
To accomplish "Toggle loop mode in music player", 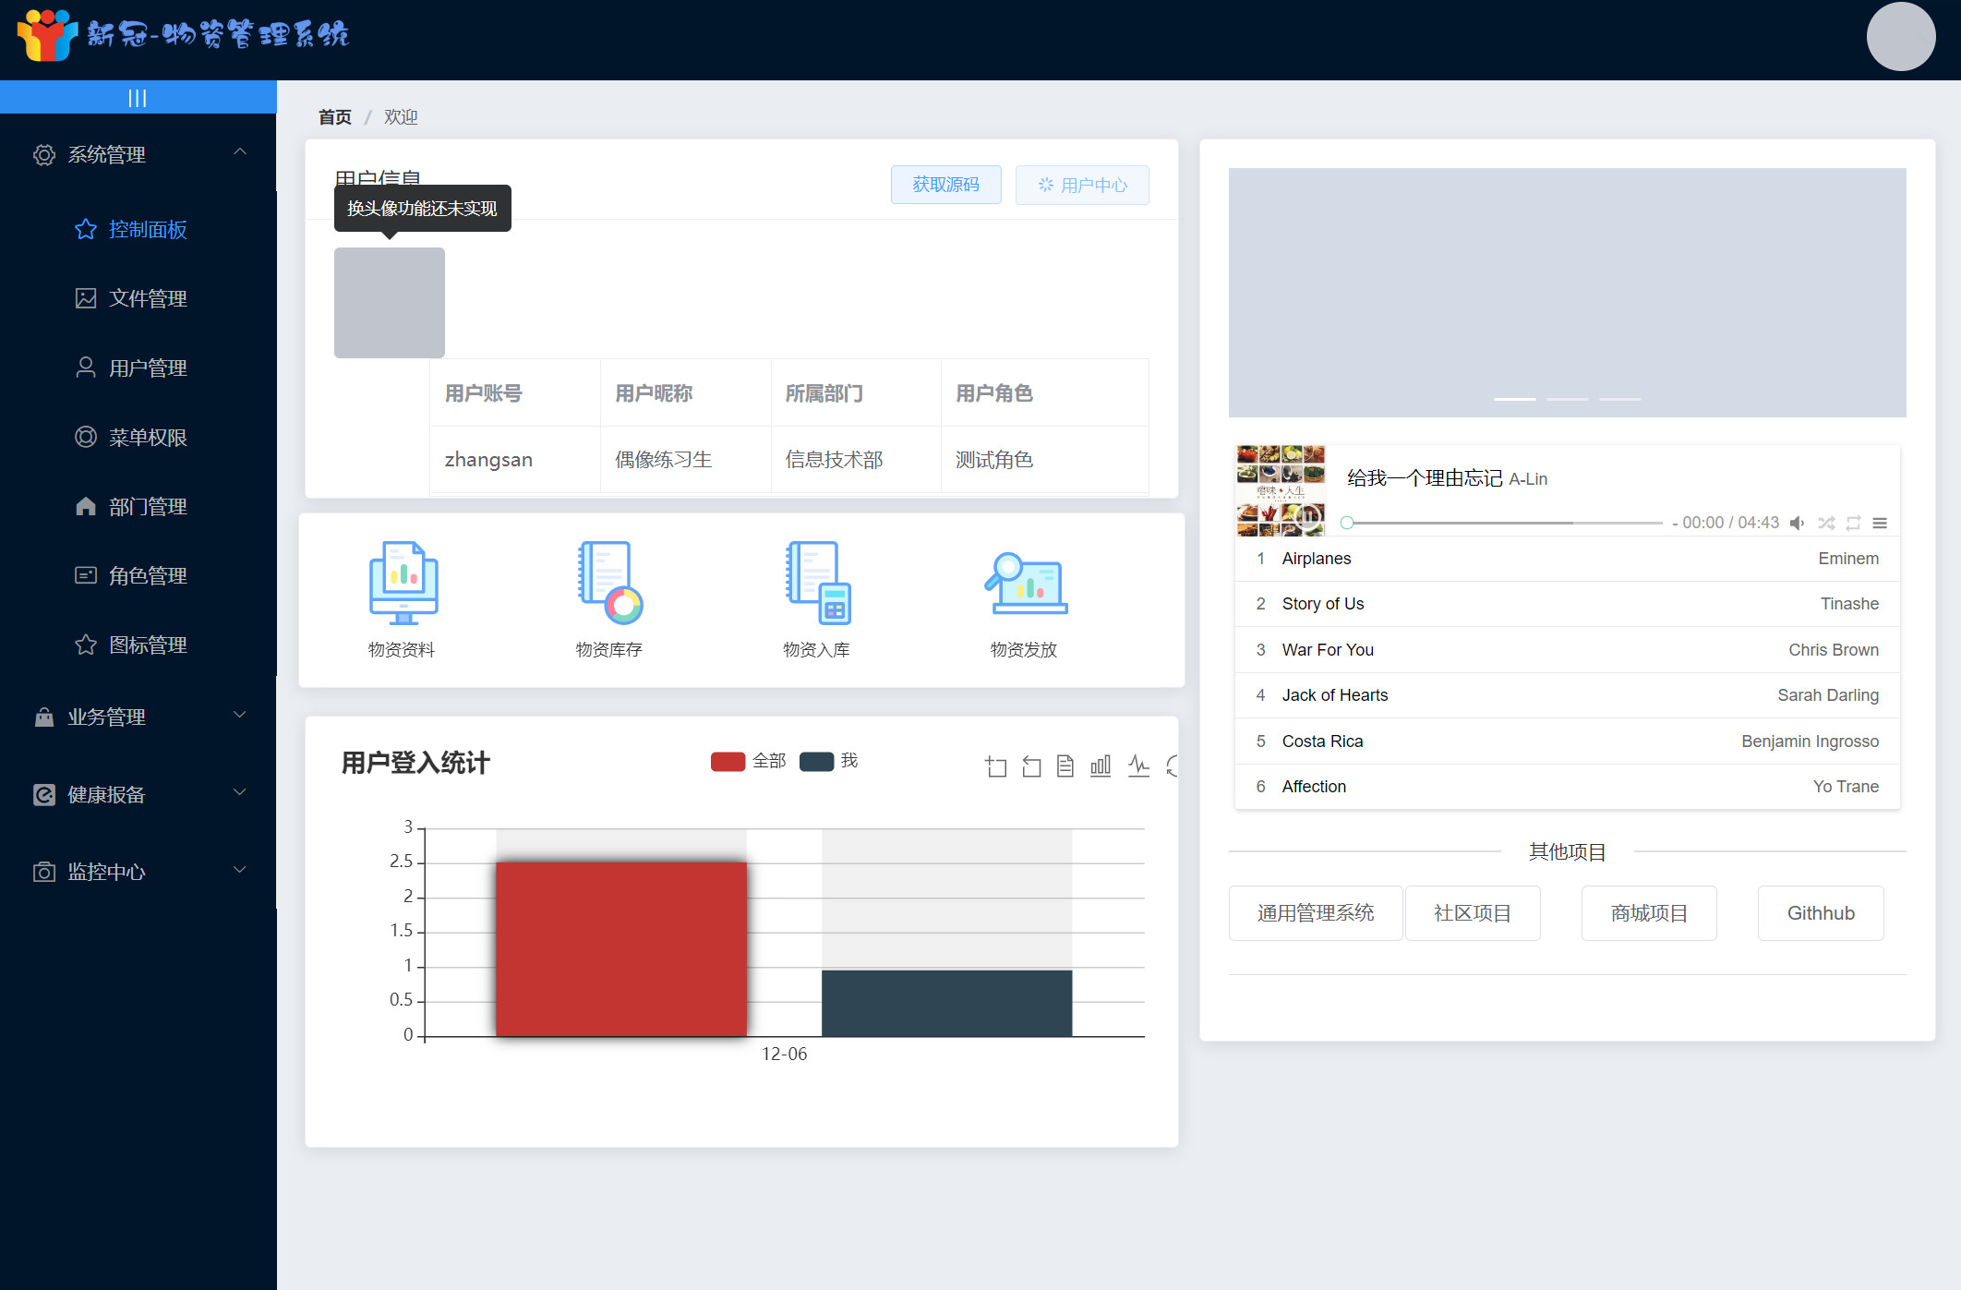I will pos(1853,523).
